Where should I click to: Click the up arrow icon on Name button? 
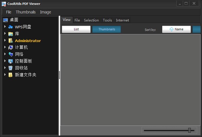(171, 29)
